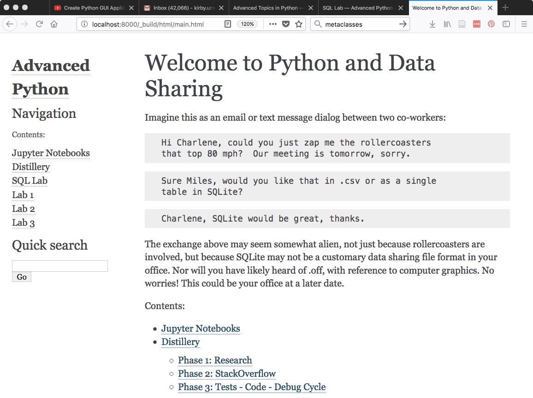
Task: Click the Quick search text field
Action: click(x=60, y=266)
